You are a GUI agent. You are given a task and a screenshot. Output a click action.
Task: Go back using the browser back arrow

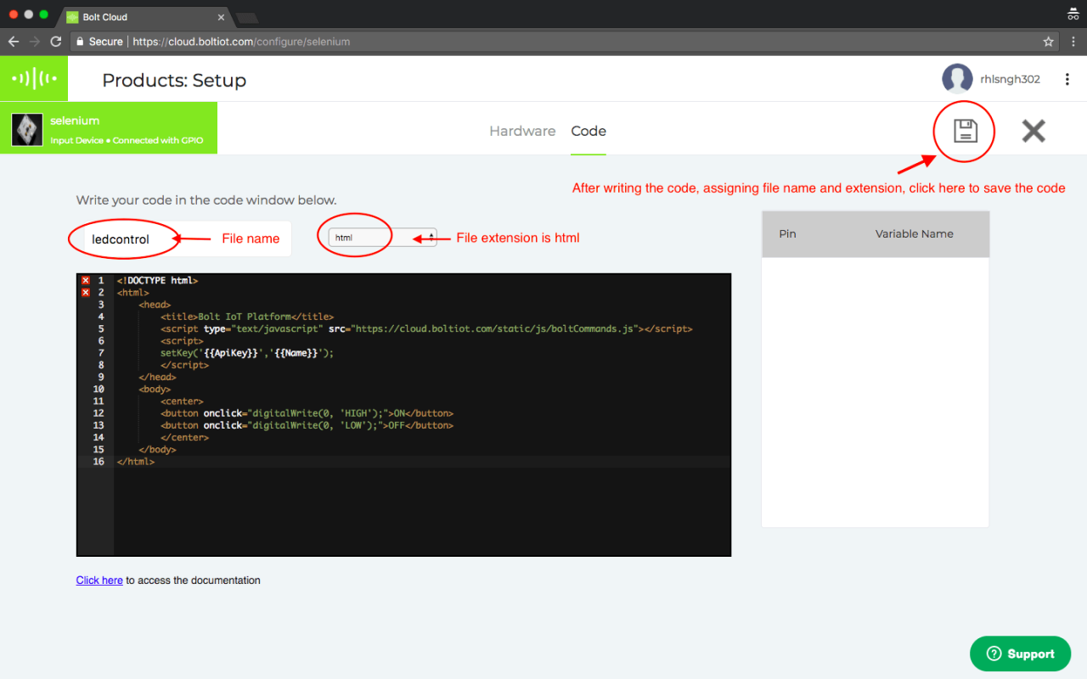(14, 41)
